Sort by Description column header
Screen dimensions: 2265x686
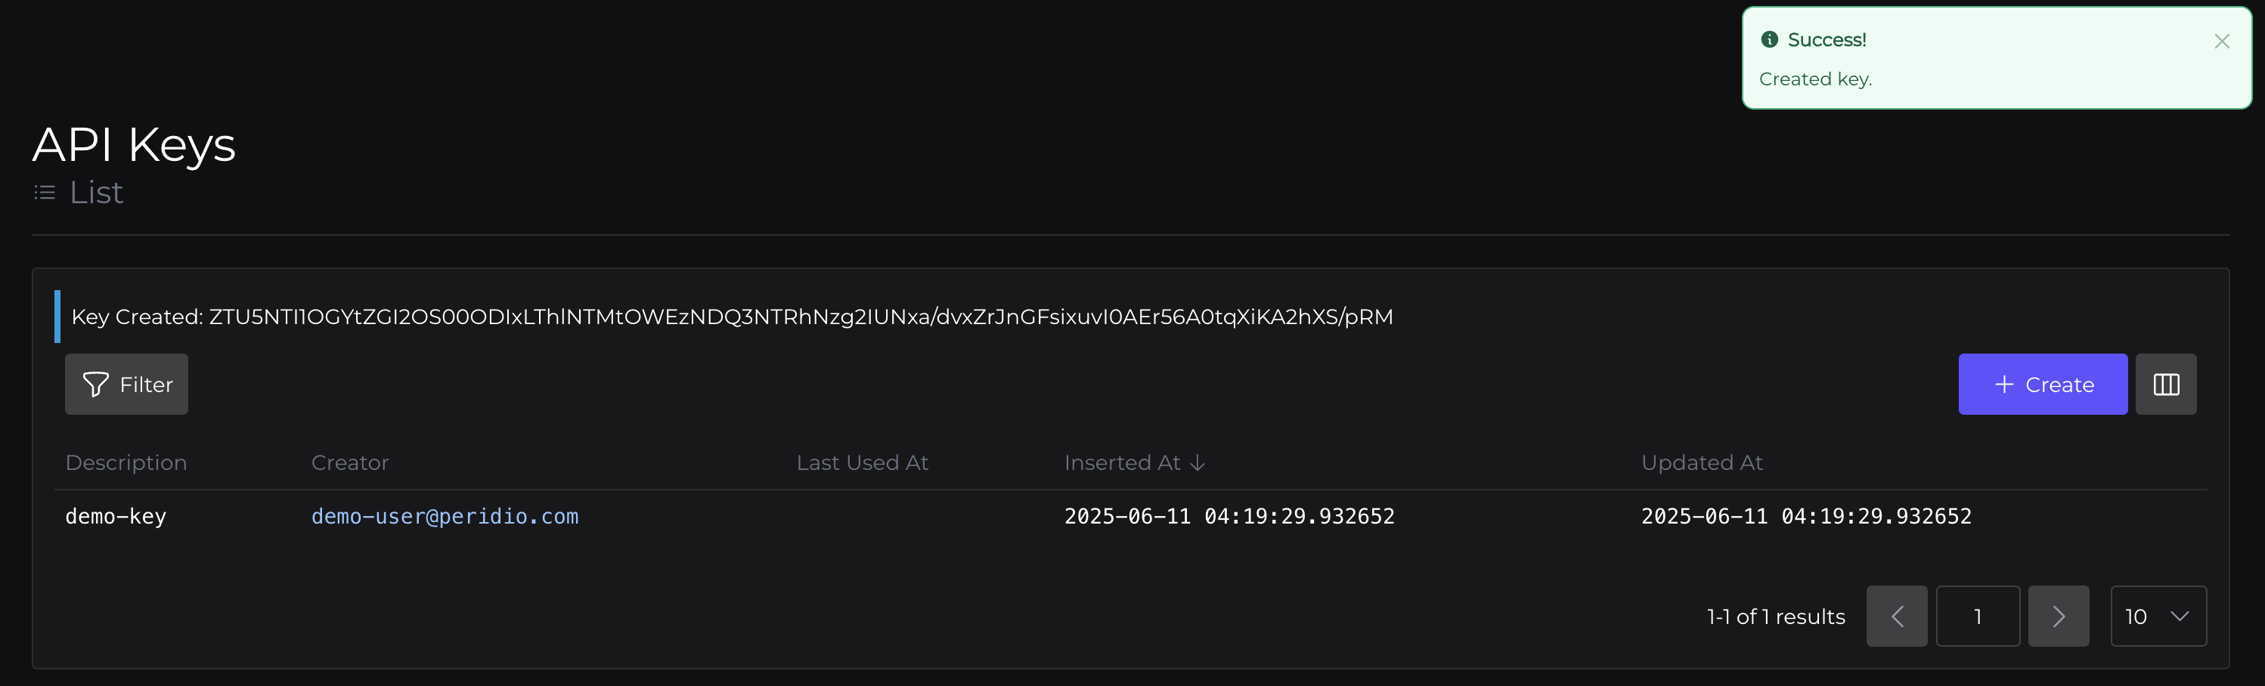[x=125, y=463]
